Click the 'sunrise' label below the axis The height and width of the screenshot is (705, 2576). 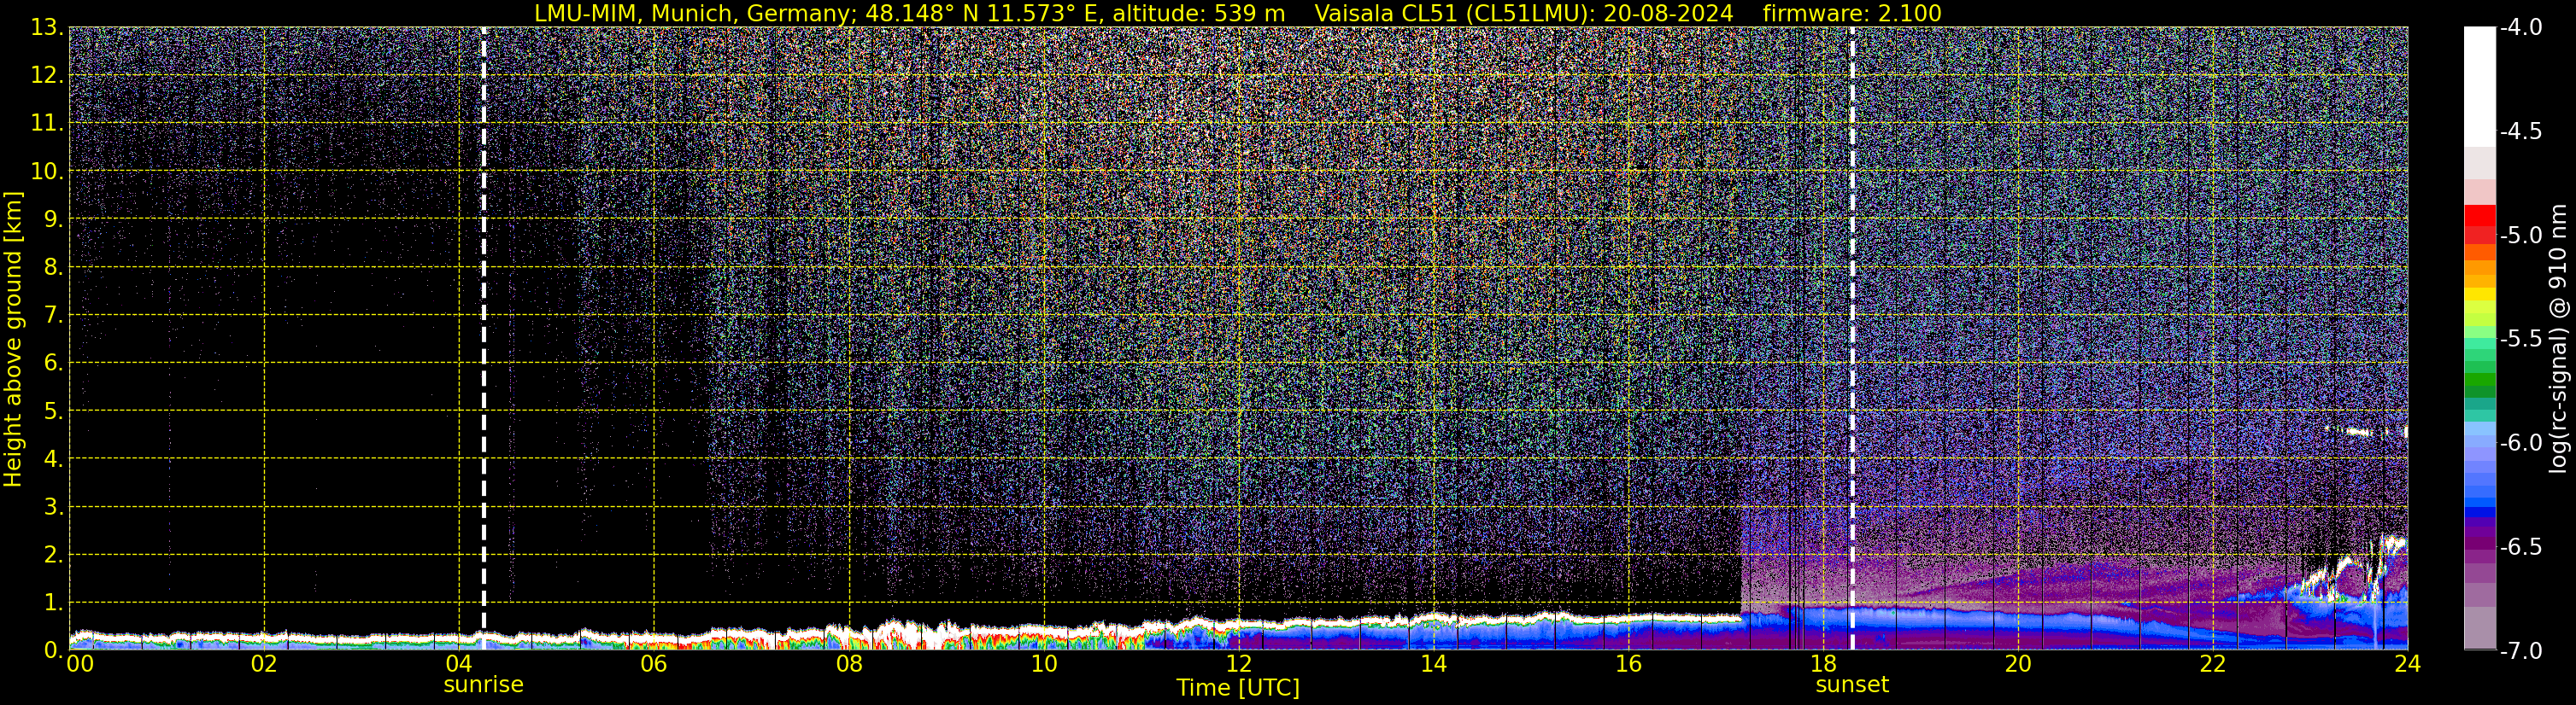[x=483, y=684]
